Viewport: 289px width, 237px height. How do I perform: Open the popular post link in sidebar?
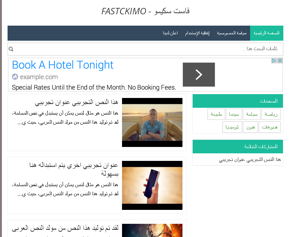(x=250, y=160)
